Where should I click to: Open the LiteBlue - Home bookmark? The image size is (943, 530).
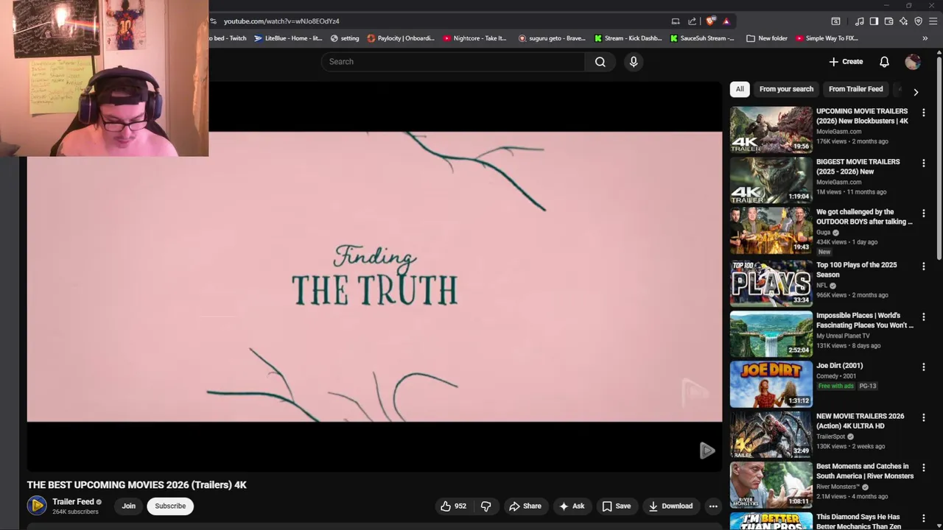(288, 38)
